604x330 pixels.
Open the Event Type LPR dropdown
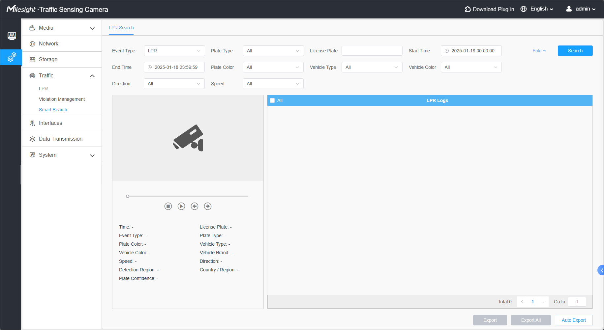174,51
